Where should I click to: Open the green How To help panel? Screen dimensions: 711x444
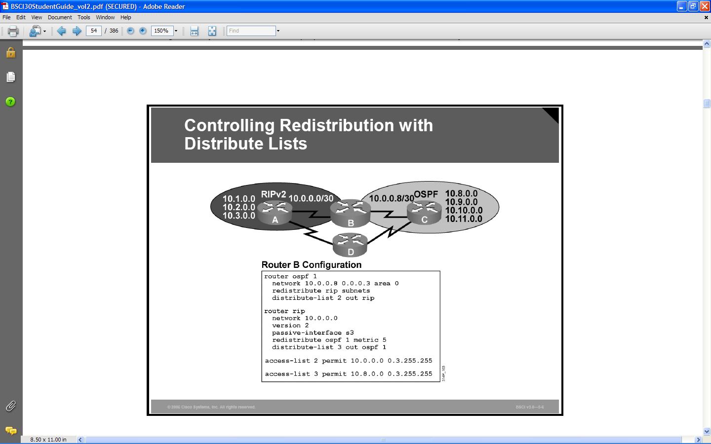[10, 102]
